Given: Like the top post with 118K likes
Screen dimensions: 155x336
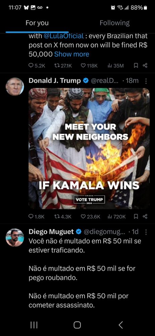Looking at the screenshot, I should coord(89,66).
